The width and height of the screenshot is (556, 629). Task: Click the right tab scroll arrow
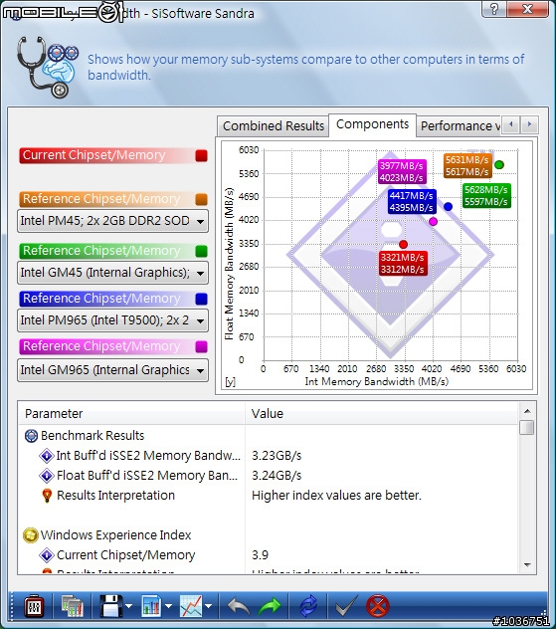(x=529, y=124)
